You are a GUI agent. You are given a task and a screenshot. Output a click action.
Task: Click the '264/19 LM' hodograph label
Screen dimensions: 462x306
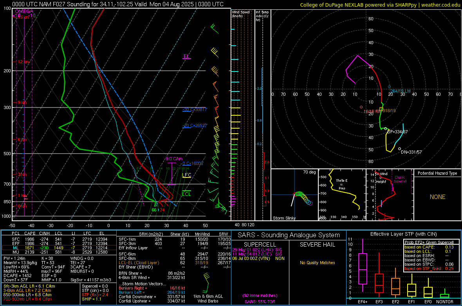click(x=401, y=91)
